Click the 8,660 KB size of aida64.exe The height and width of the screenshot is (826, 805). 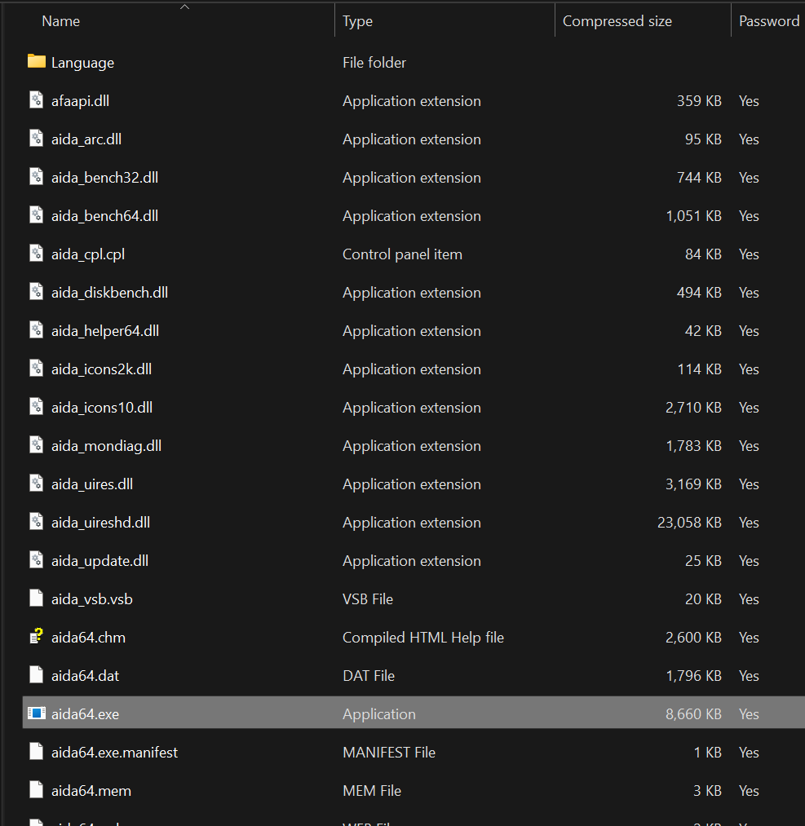[x=694, y=714]
